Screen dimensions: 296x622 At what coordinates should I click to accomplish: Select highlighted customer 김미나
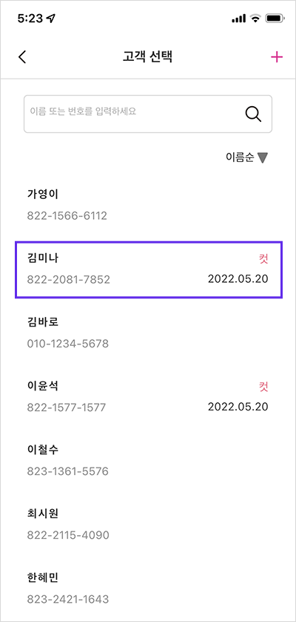pyautogui.click(x=149, y=269)
